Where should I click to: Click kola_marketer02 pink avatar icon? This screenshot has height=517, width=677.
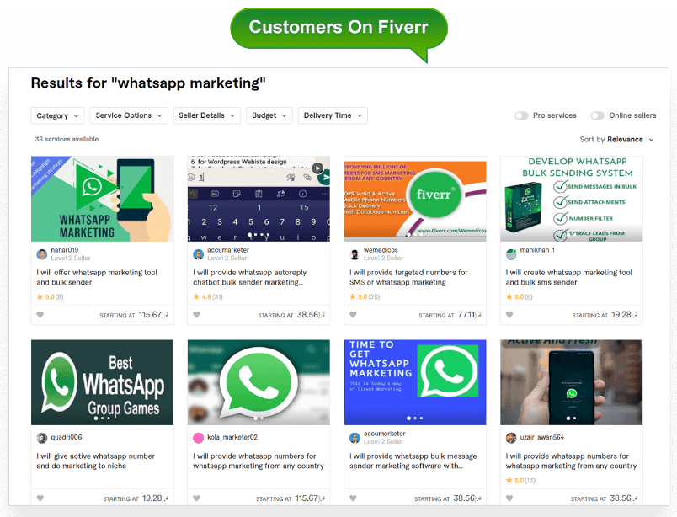(198, 438)
